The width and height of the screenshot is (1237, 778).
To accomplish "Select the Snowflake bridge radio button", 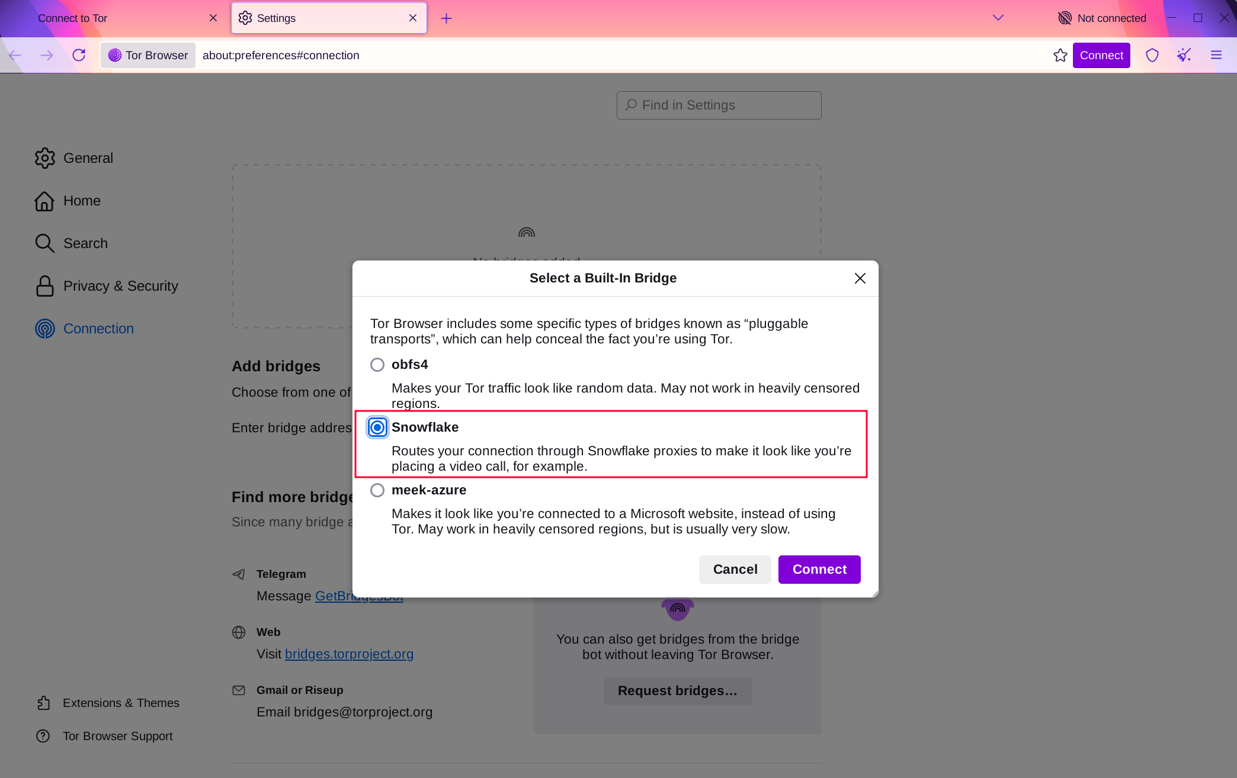I will tap(377, 427).
